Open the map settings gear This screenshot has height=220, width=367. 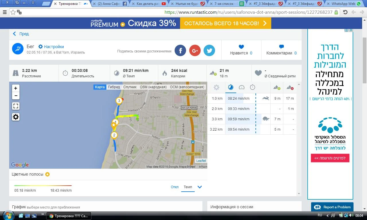(16, 117)
